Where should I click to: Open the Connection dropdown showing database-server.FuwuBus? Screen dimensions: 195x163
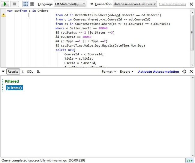[135, 4]
